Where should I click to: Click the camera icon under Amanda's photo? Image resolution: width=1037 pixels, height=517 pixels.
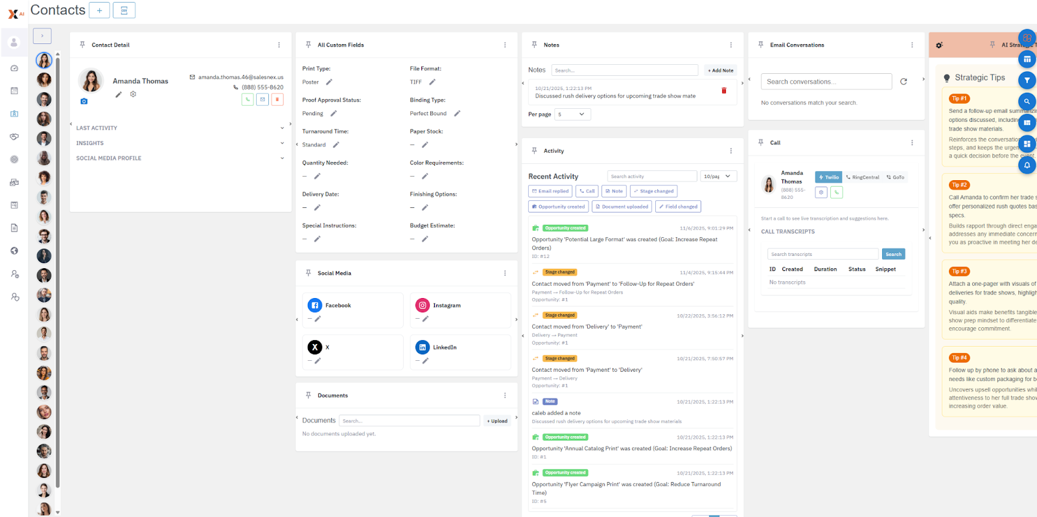tap(84, 101)
